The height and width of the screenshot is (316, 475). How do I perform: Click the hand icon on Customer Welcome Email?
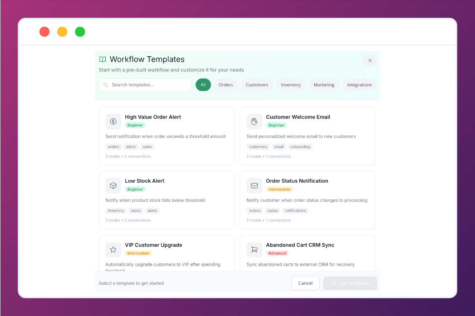click(254, 121)
